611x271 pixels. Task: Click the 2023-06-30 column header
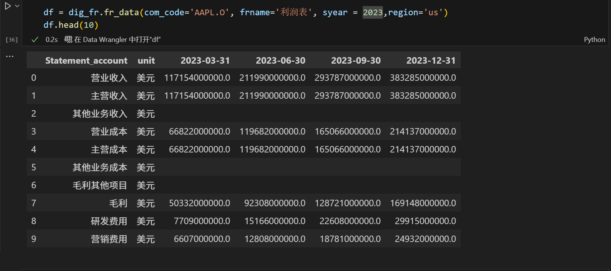[280, 61]
